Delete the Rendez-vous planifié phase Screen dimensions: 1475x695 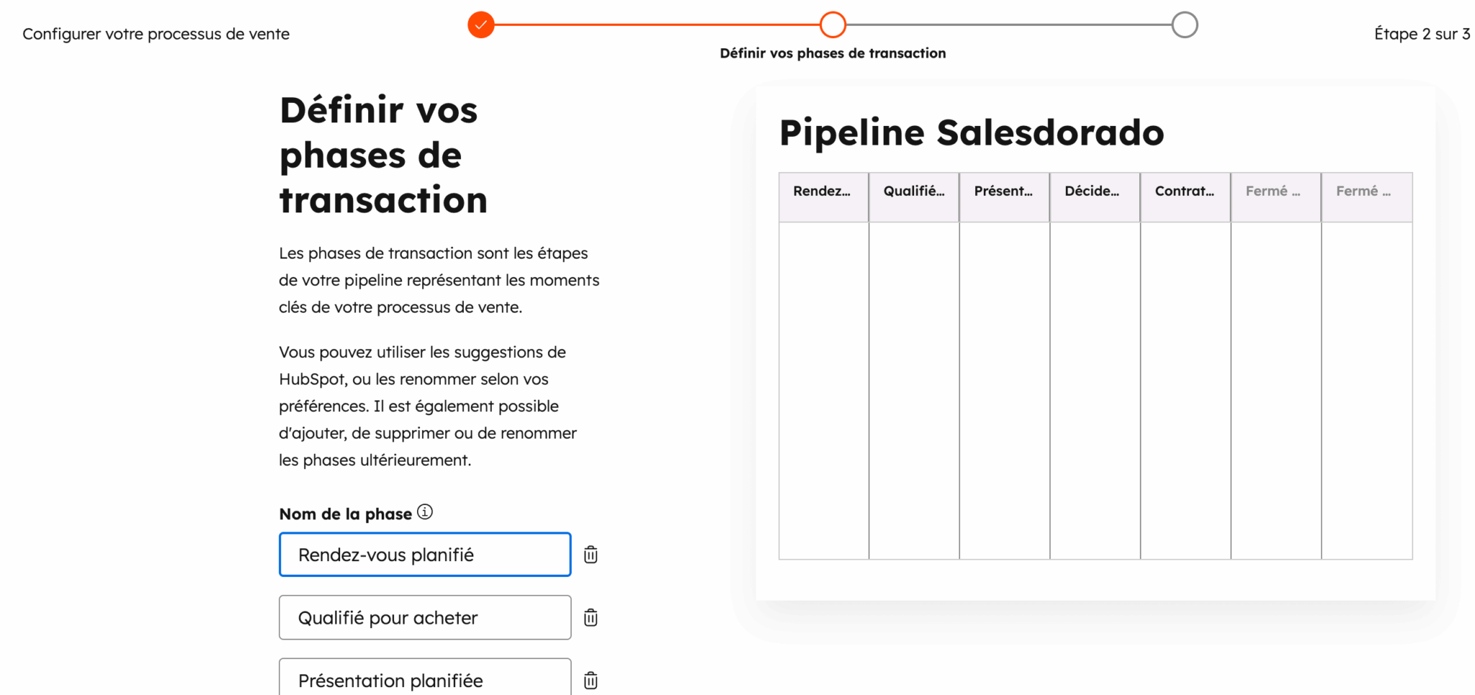tap(591, 555)
